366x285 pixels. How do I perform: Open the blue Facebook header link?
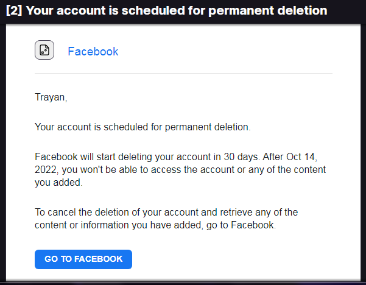pos(93,51)
